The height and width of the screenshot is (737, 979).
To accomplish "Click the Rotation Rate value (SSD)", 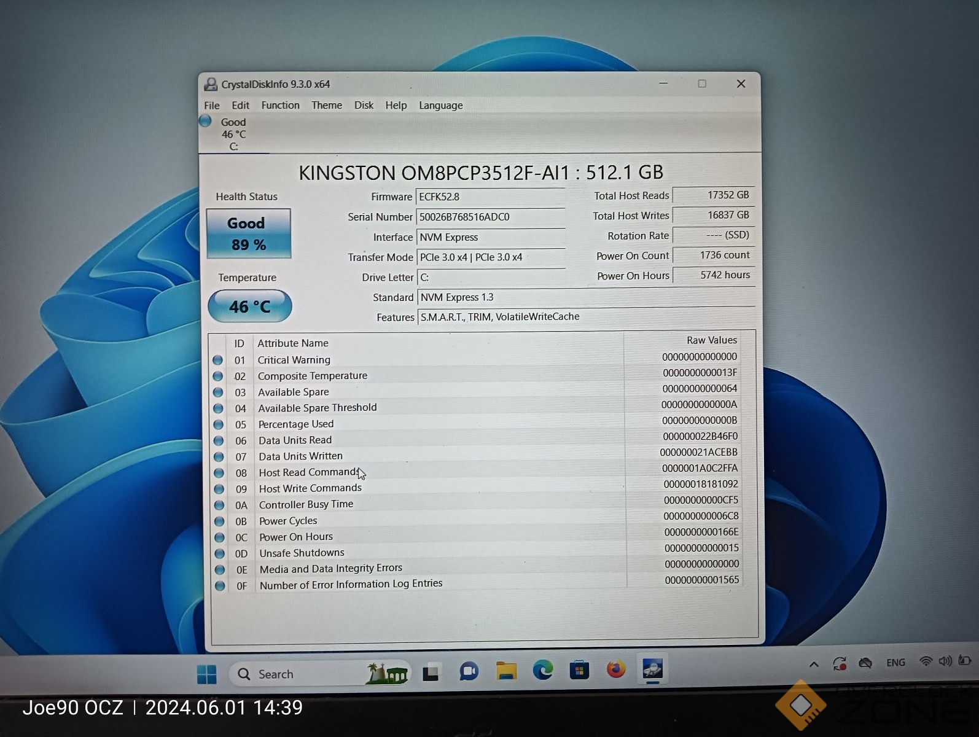I will pyautogui.click(x=713, y=235).
